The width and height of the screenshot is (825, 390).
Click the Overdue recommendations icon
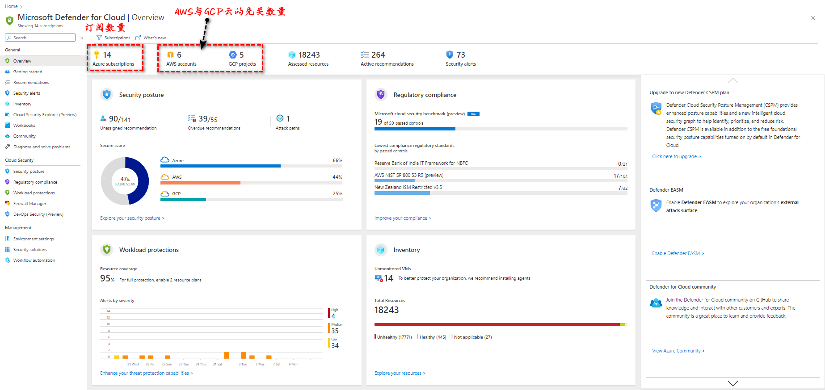coord(192,118)
